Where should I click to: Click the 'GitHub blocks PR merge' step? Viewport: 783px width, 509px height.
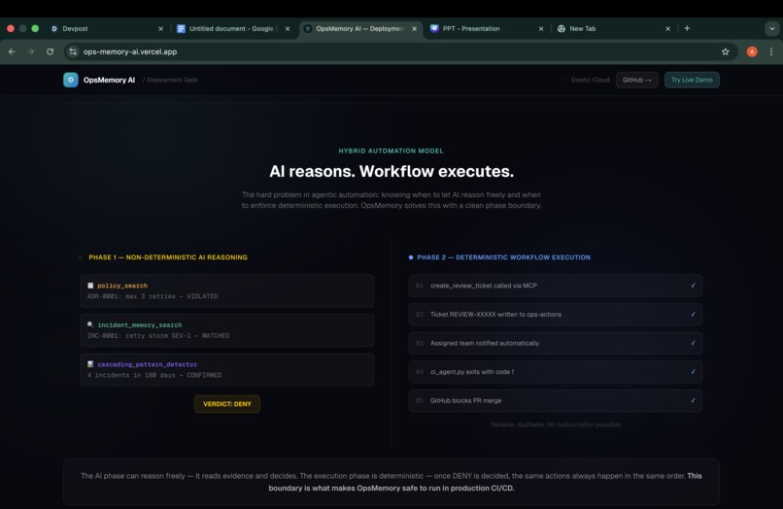point(556,400)
